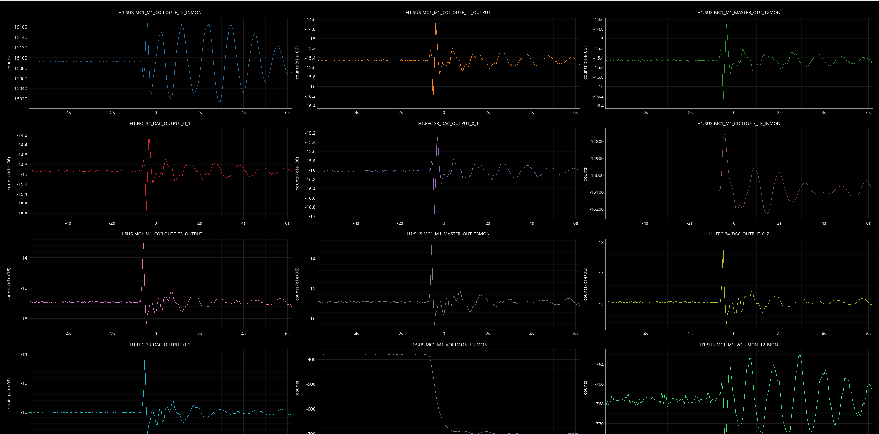The height and width of the screenshot is (434, 879).
Task: Click the H1:SUS-MC1_M1_COILOUTF_T3_OUTPUT plot title
Action: pyautogui.click(x=160, y=234)
